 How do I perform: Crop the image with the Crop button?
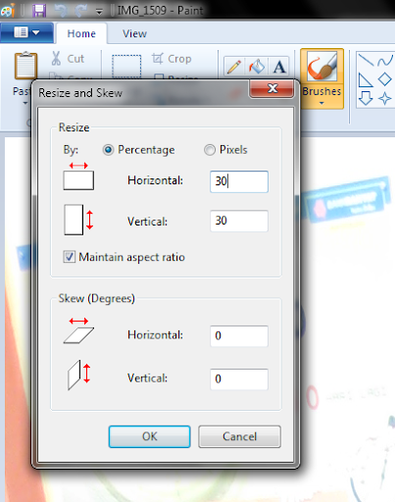172,59
